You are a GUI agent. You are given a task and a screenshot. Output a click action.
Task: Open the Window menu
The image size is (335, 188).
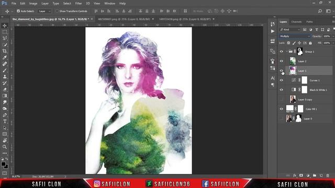[109, 4]
